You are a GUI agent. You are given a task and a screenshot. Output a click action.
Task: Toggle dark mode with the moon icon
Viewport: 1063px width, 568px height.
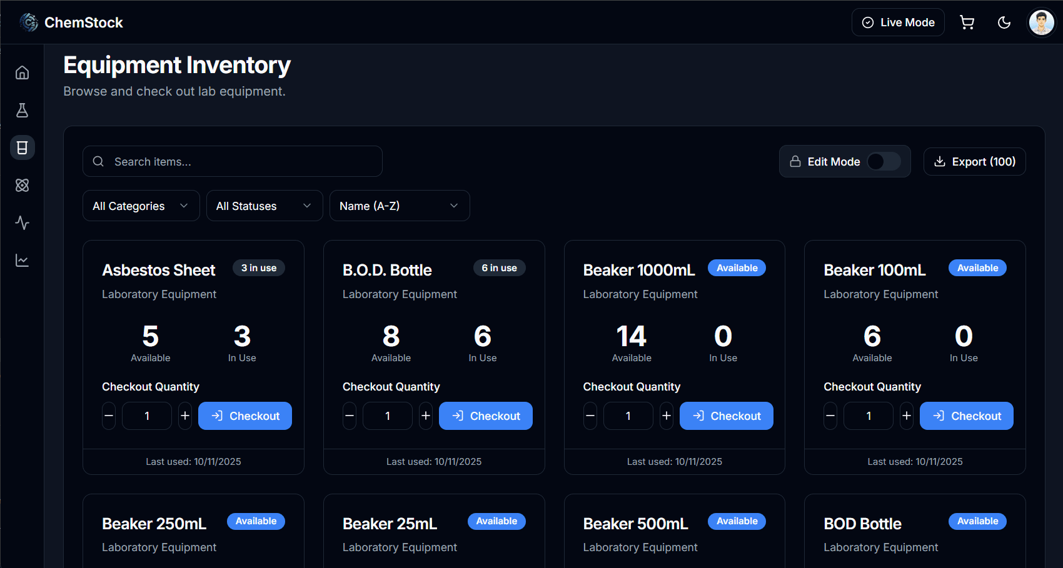pyautogui.click(x=1004, y=22)
